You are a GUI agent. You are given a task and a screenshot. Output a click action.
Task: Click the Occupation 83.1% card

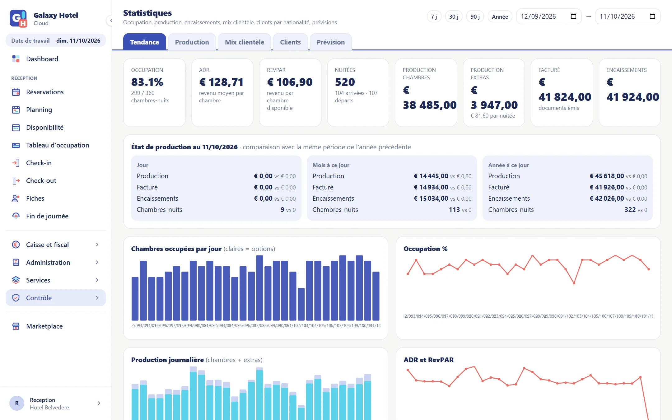click(154, 93)
